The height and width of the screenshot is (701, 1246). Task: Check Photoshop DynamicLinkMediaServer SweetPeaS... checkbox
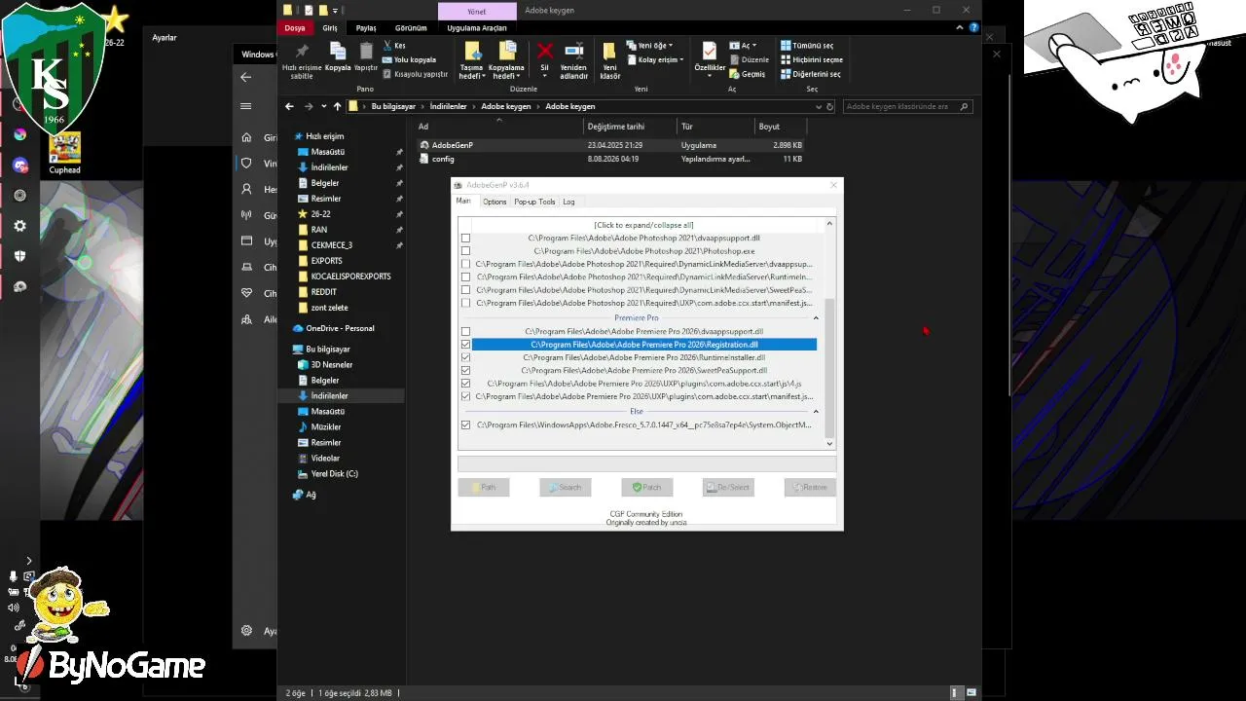pos(465,290)
